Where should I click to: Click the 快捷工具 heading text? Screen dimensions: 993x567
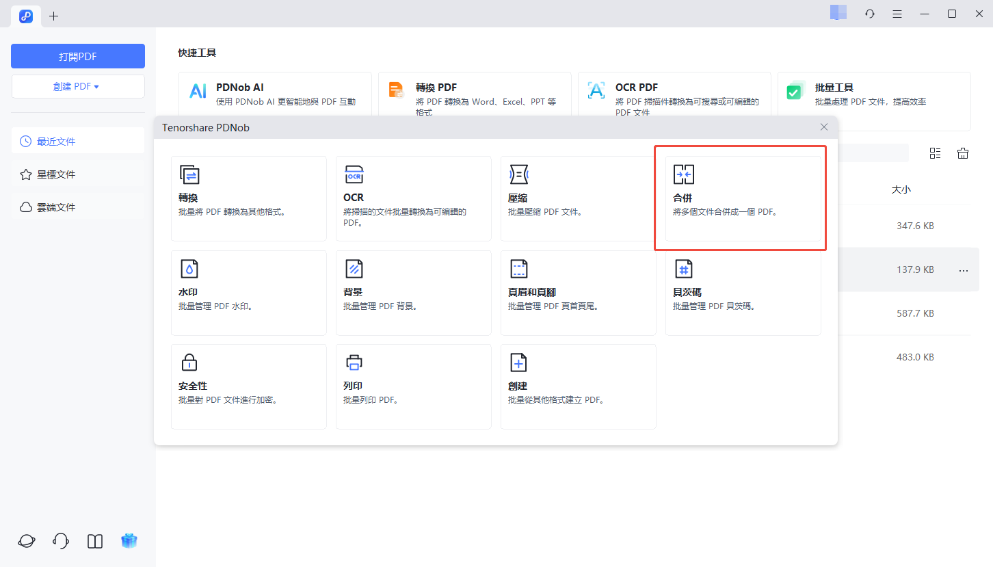coord(197,53)
